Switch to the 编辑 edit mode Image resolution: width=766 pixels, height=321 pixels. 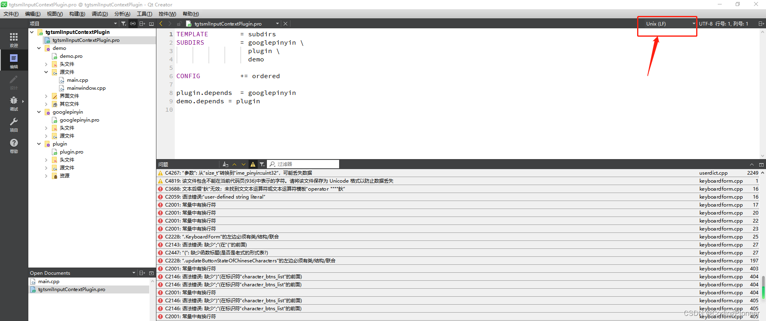[14, 61]
